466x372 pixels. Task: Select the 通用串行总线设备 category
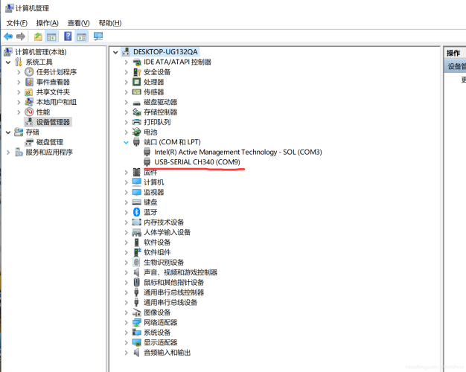170,303
